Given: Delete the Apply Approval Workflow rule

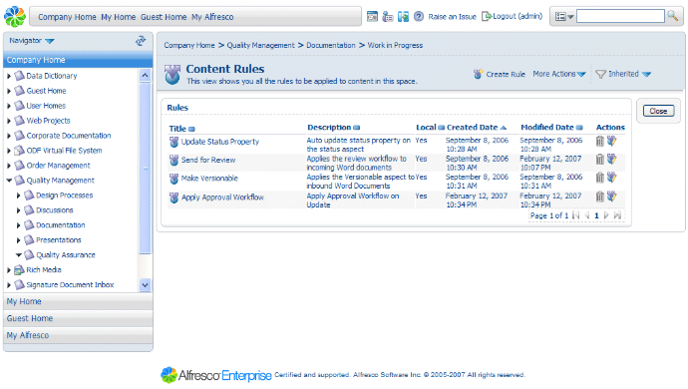Looking at the screenshot, I should 600,196.
